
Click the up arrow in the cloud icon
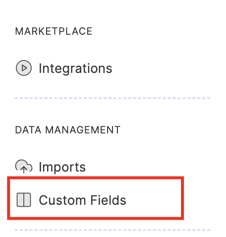[24, 170]
